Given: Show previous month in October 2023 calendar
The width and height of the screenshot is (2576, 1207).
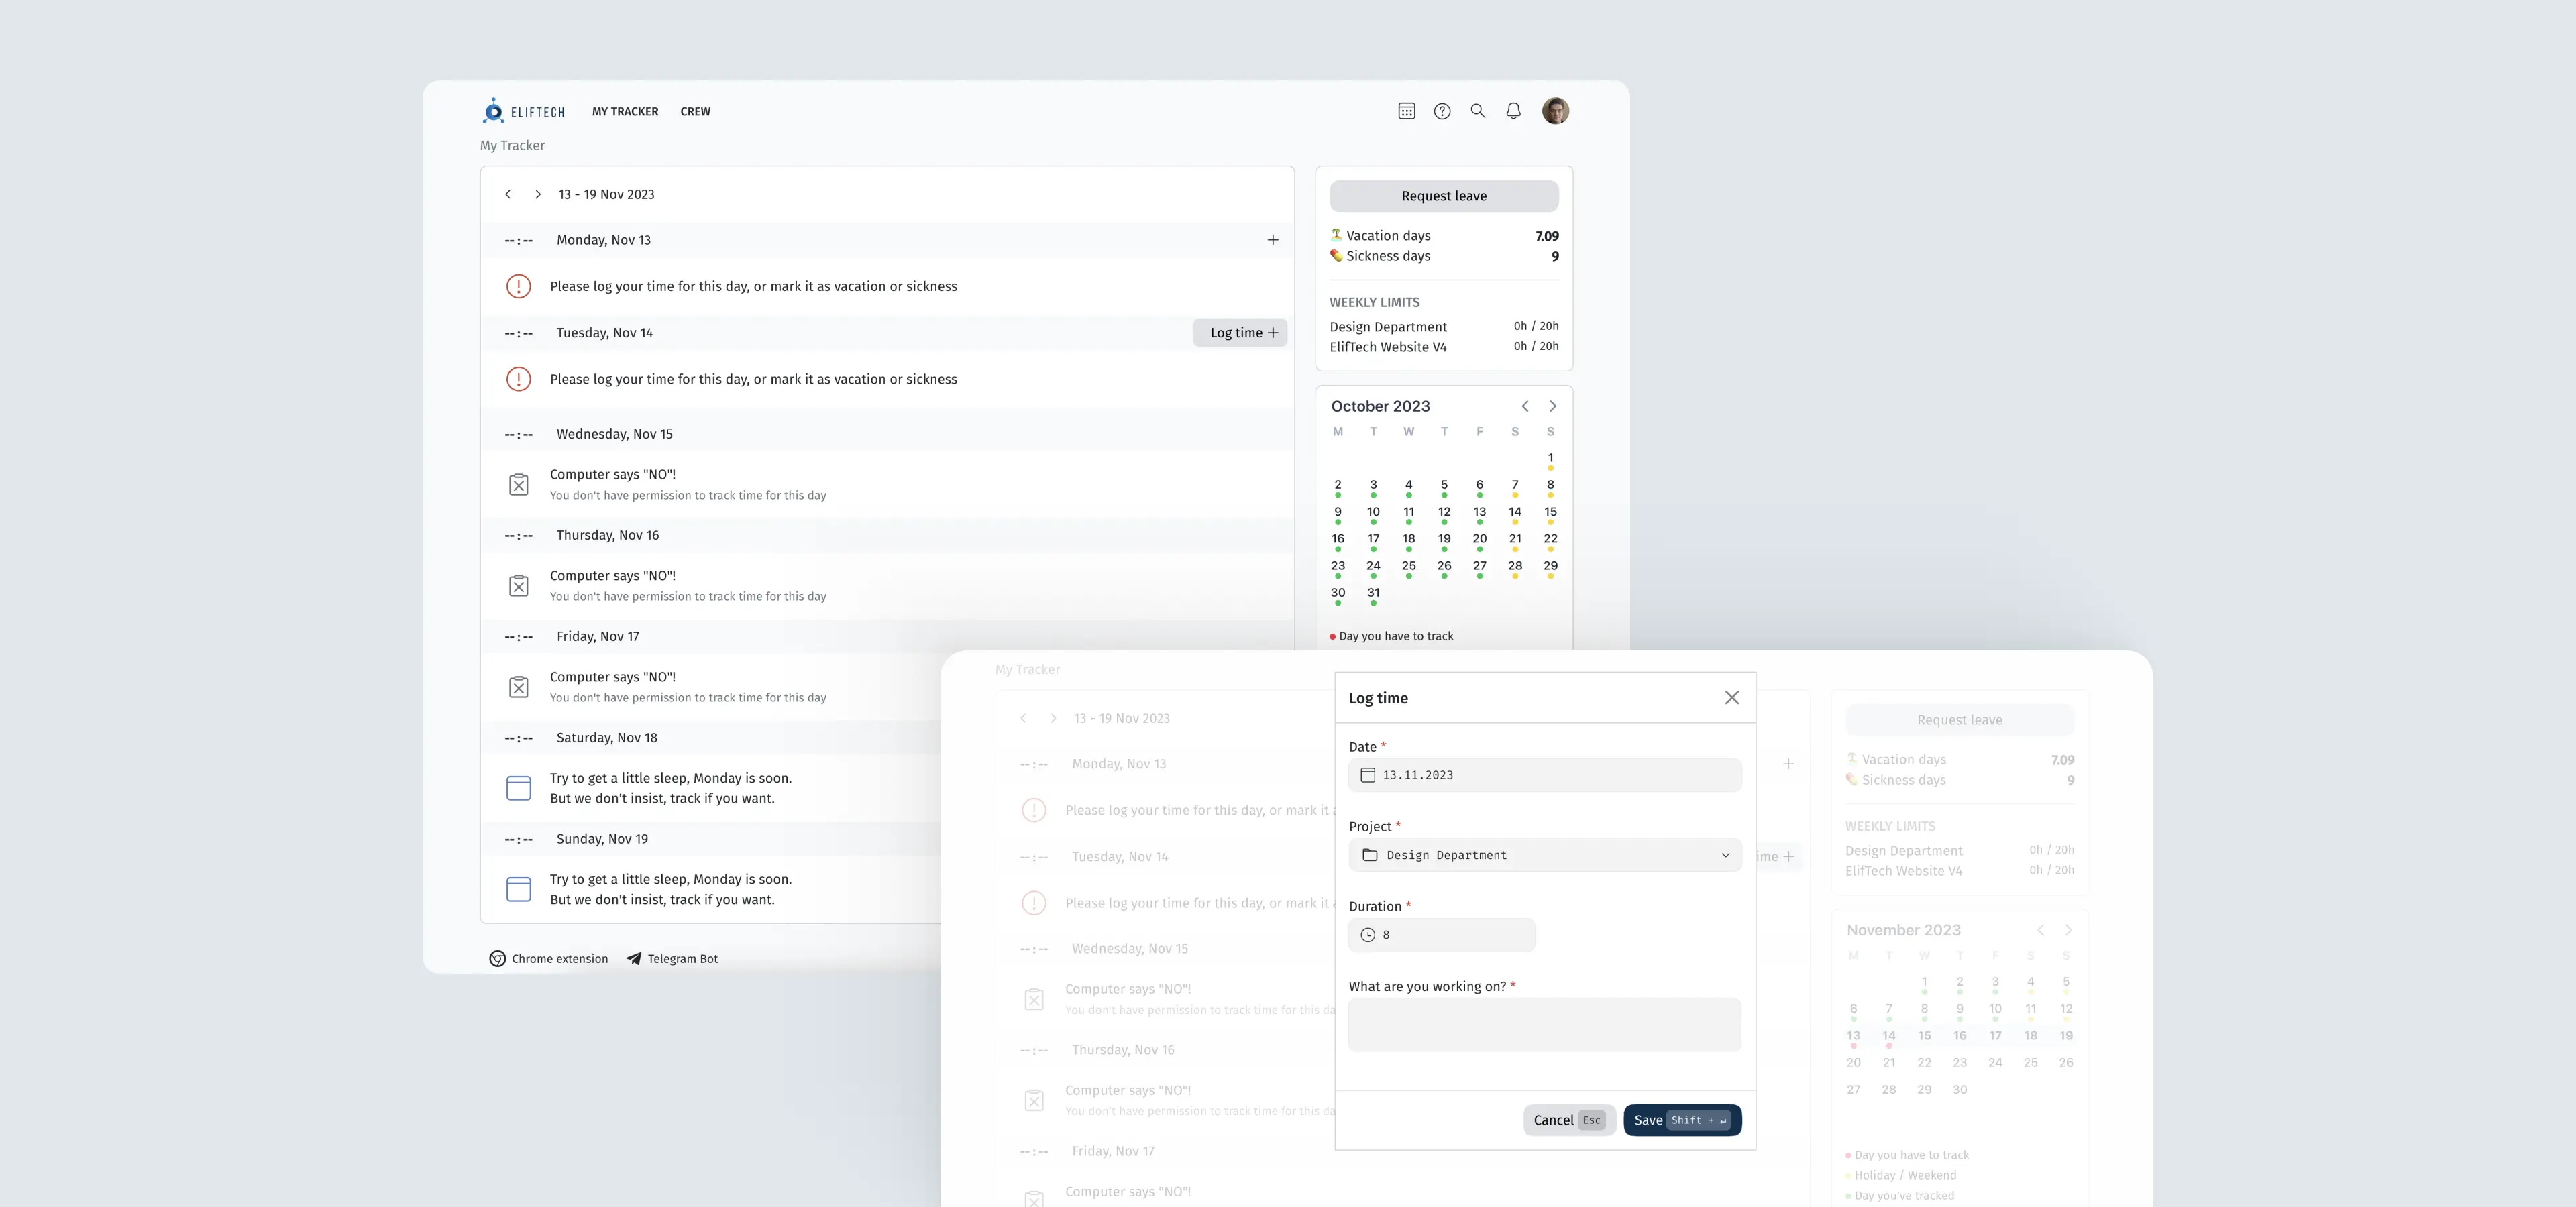Looking at the screenshot, I should point(1525,406).
